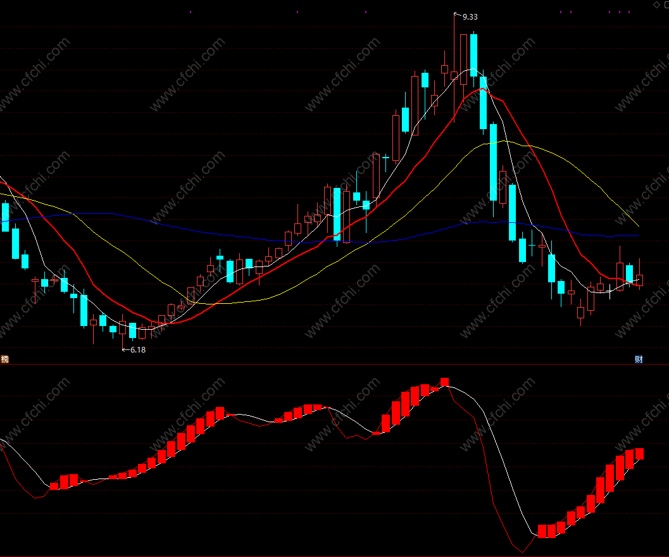Click the 6.18 low price label
Viewport: 669px width, 557px height.
138,350
